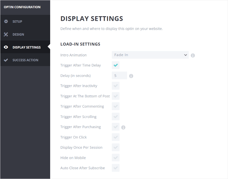Enable Auto Close After Subscribe
Screen dimensions: 228x179
tap(116, 168)
